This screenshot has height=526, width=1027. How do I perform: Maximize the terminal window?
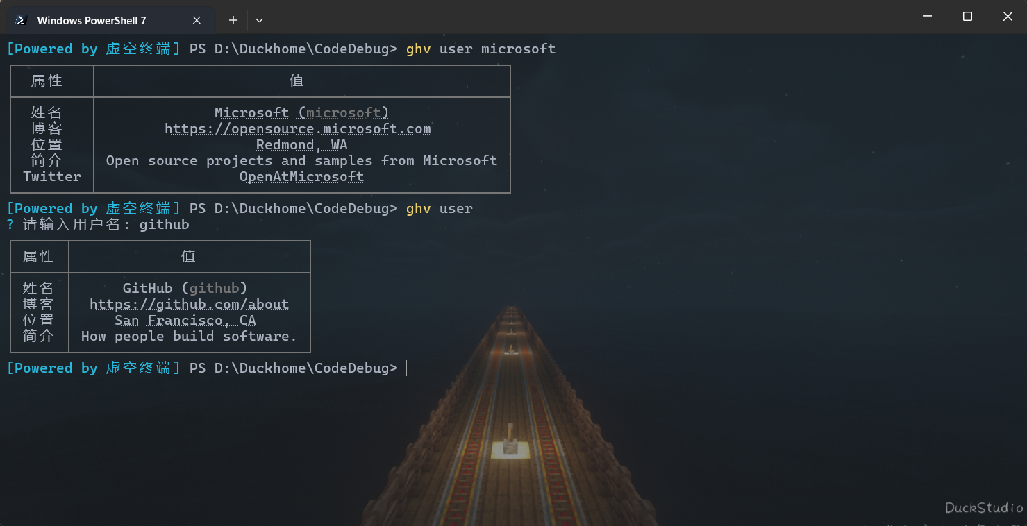click(x=967, y=17)
